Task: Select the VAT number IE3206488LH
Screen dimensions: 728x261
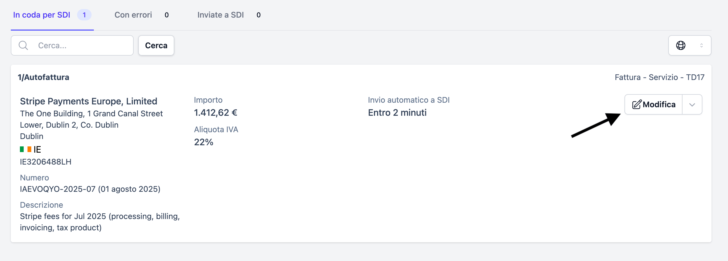Action: click(45, 162)
